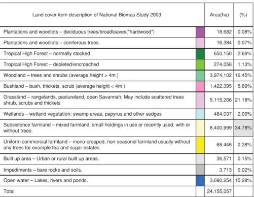This screenshot has height=197, width=254.
Task: Click the area value 3,690,254
Action: 221,180
